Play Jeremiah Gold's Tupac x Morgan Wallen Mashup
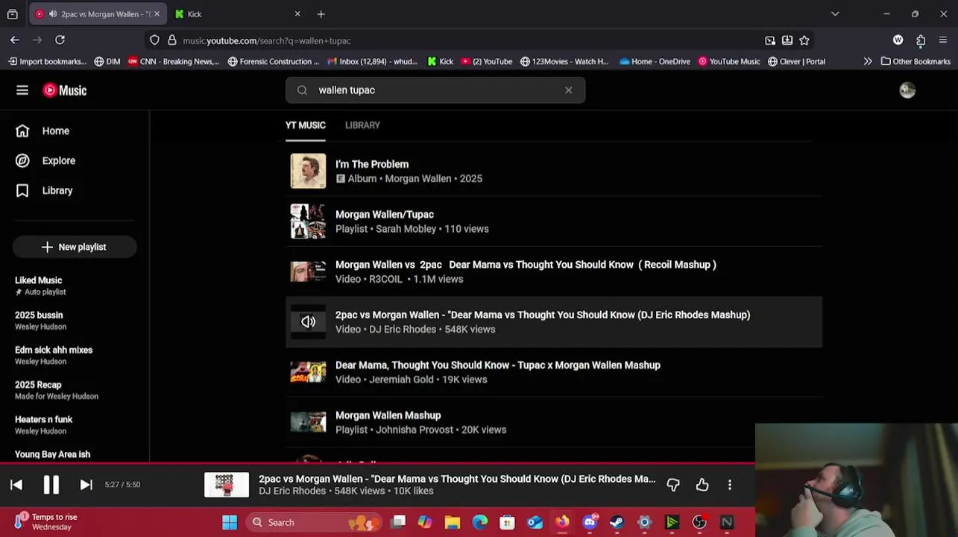This screenshot has height=537, width=958. point(554,372)
